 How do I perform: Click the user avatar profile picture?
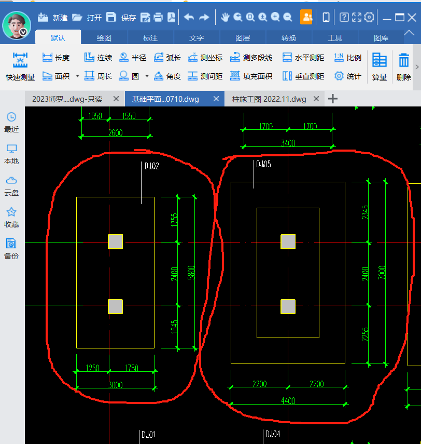click(x=17, y=25)
